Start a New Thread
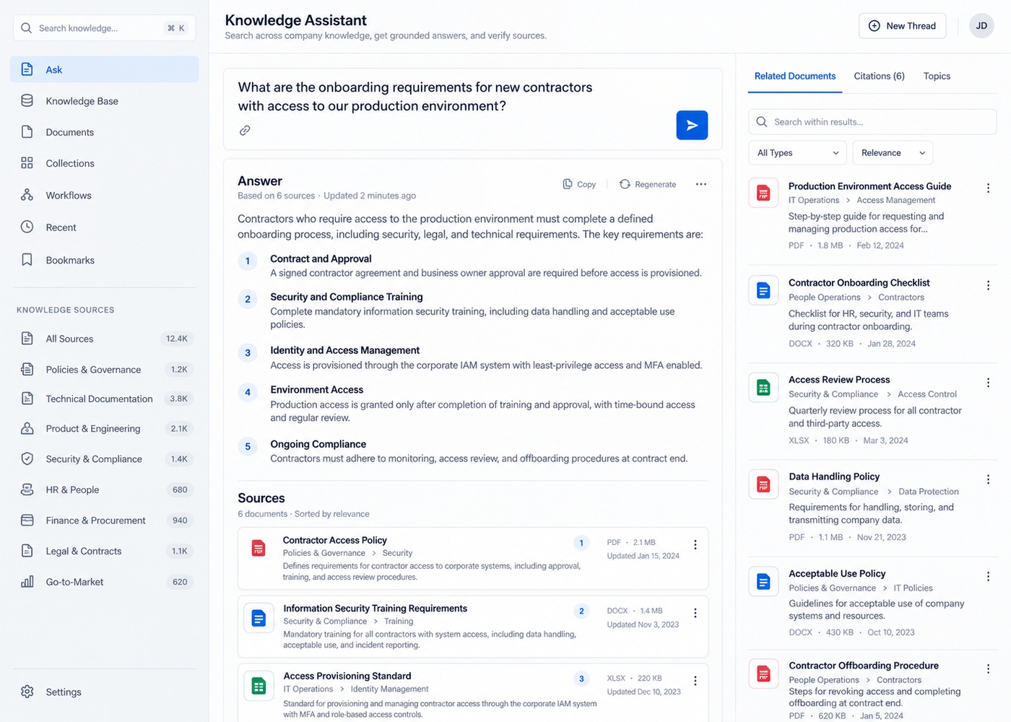1011x722 pixels. (902, 25)
